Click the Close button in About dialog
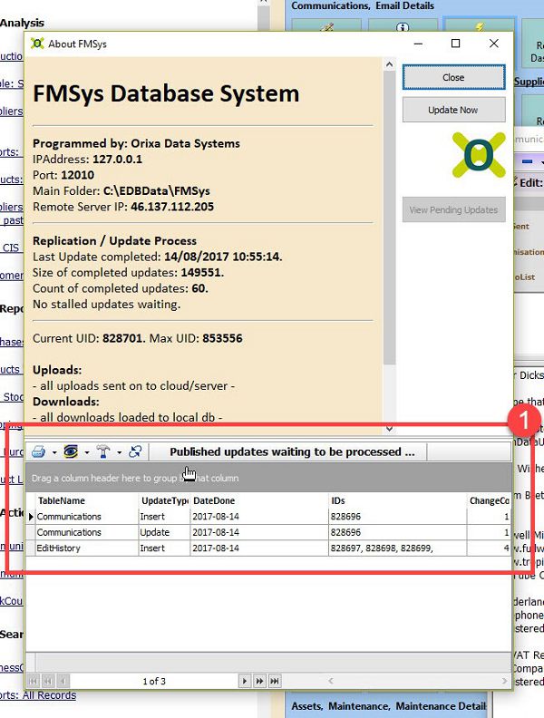This screenshot has width=544, height=718. (453, 77)
